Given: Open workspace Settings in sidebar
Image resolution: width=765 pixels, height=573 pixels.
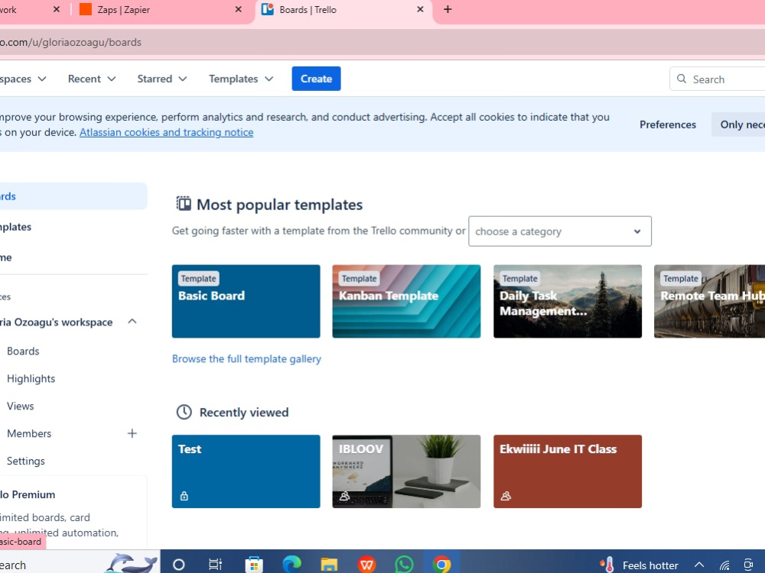Looking at the screenshot, I should (26, 461).
